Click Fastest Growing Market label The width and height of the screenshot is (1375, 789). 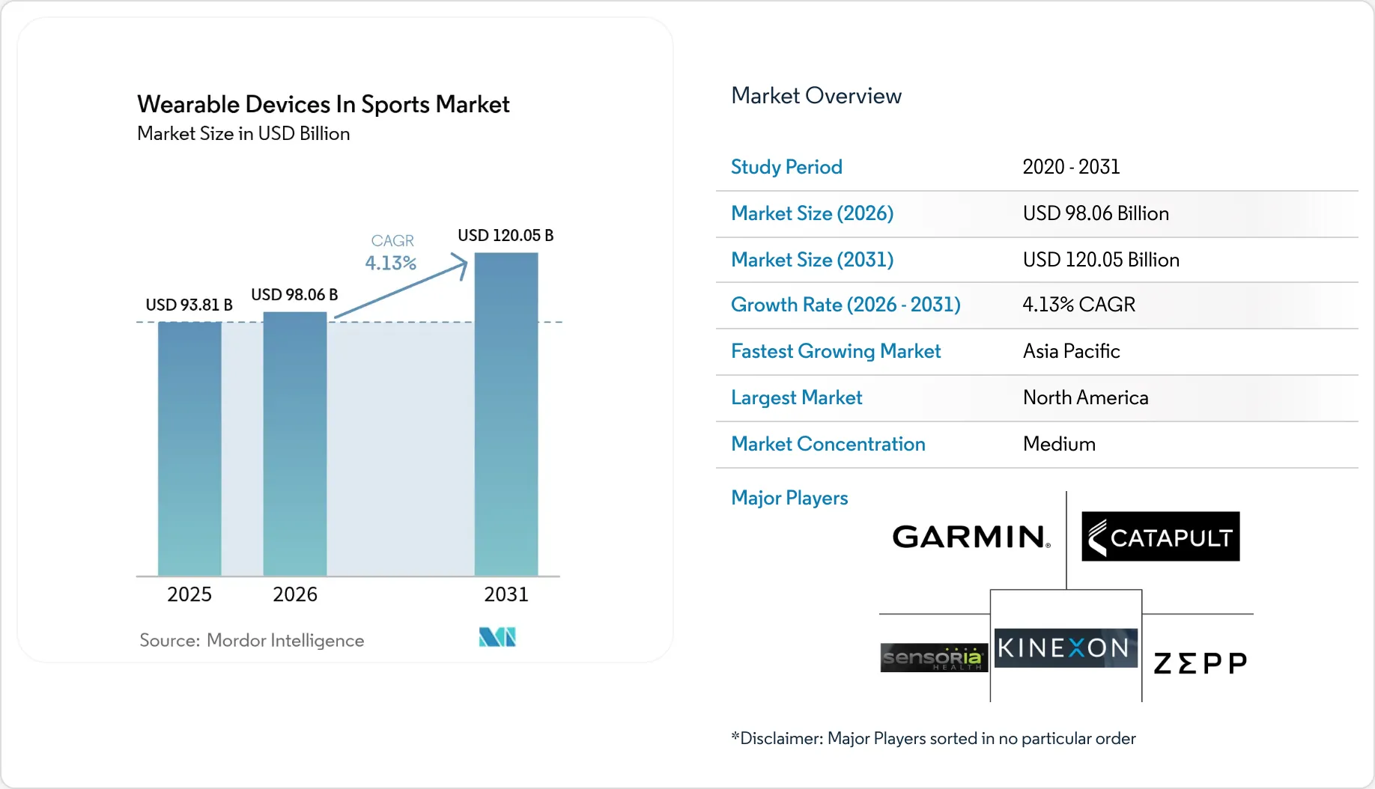click(x=836, y=351)
